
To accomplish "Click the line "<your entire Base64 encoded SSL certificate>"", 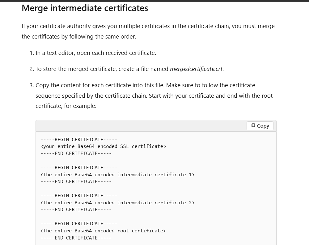I will coord(103,146).
